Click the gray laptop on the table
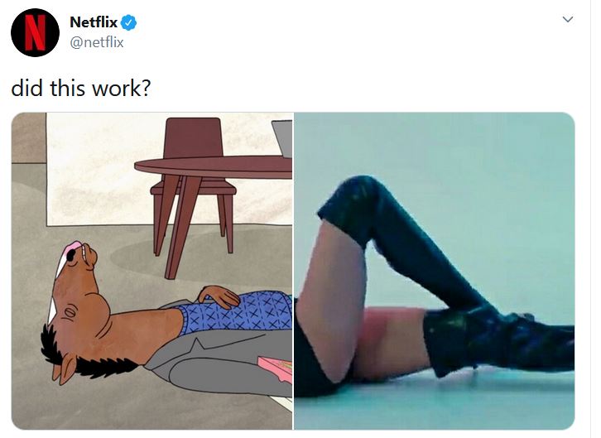 click(x=282, y=138)
